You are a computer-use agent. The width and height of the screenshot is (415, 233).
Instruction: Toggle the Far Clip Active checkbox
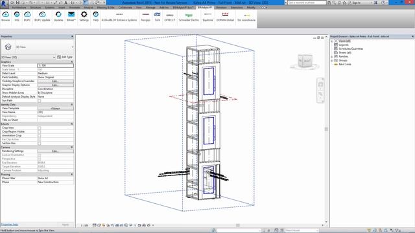pos(40,140)
